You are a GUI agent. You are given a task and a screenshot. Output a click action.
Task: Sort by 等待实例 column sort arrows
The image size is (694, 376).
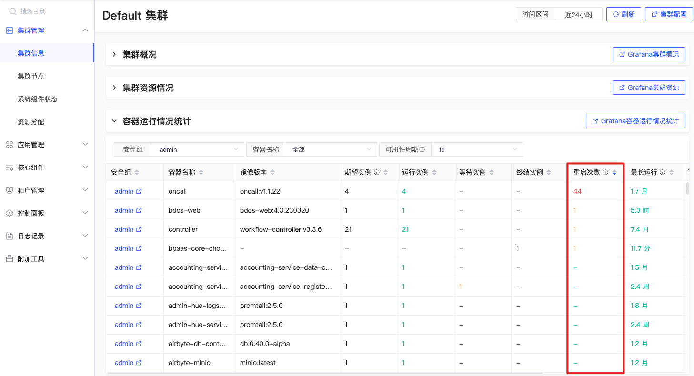pos(492,172)
